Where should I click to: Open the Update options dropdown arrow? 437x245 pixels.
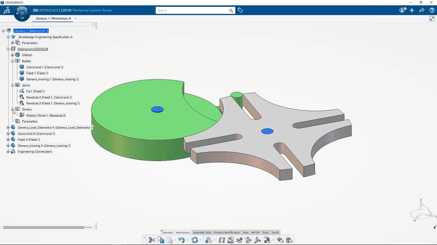click(200, 240)
